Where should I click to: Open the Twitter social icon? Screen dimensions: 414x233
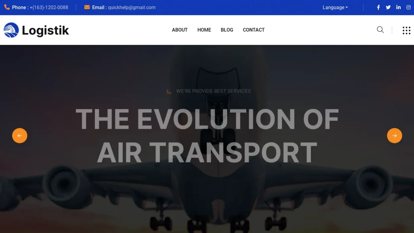[388, 7]
